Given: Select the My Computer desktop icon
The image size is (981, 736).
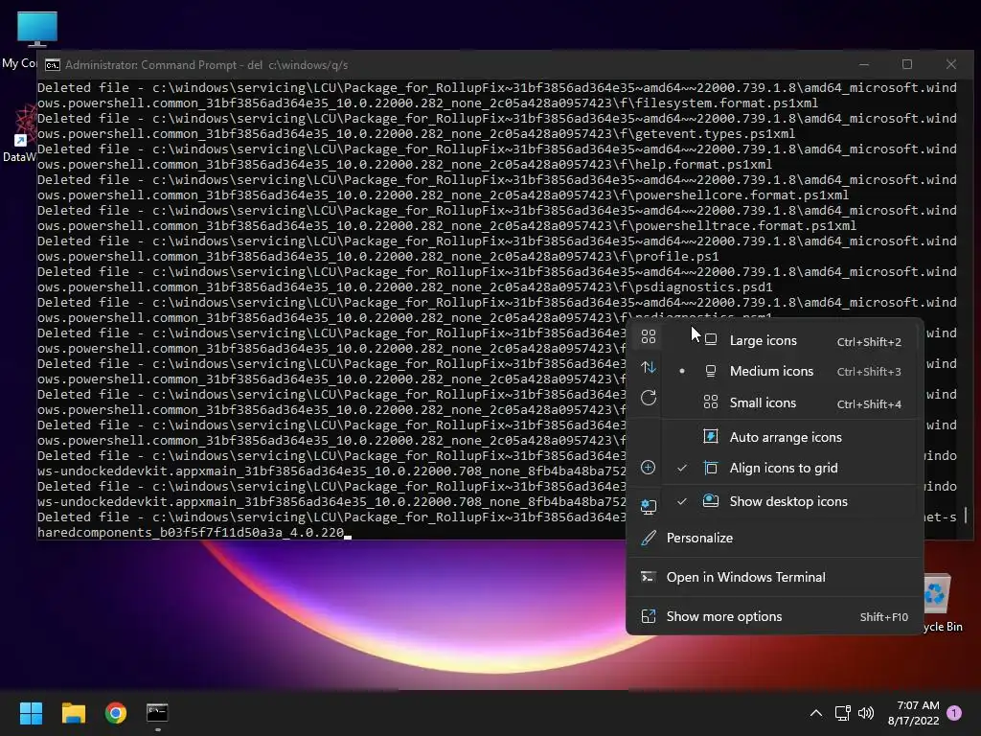Looking at the screenshot, I should click(x=37, y=29).
